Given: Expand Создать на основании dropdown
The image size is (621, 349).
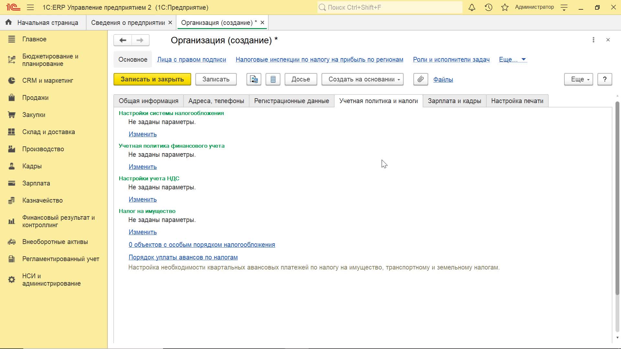Looking at the screenshot, I should 362,79.
